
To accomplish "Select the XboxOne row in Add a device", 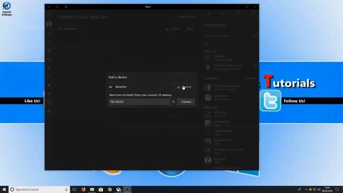I will [151, 87].
